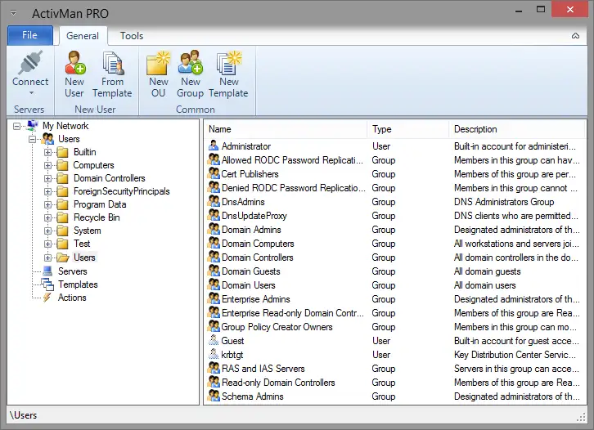Select Servers in the tree
Screen dimensions: 594x430
pyautogui.click(x=72, y=271)
